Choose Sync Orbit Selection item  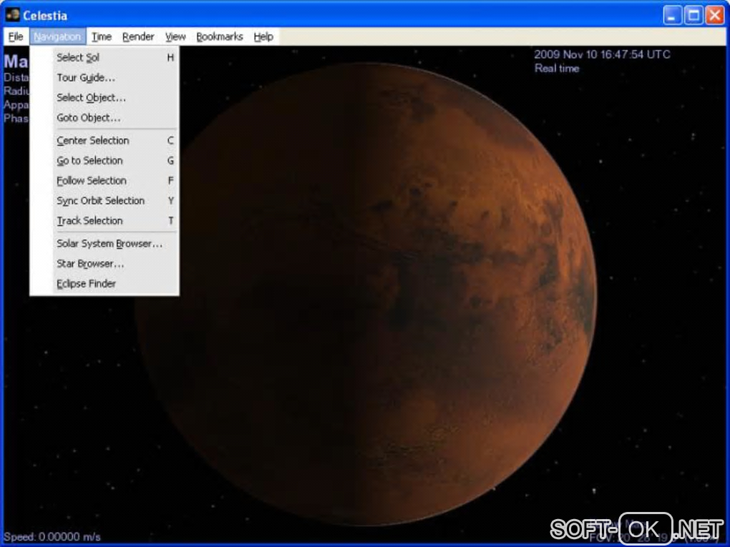(104, 200)
